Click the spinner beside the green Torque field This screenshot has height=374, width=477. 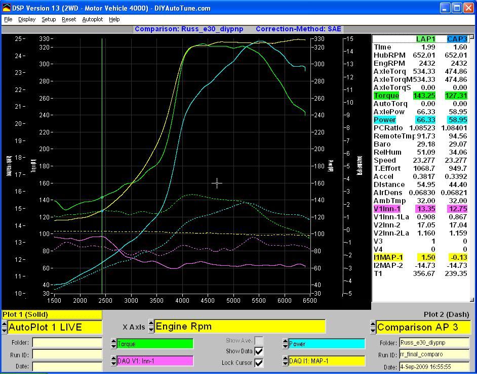tap(114, 344)
